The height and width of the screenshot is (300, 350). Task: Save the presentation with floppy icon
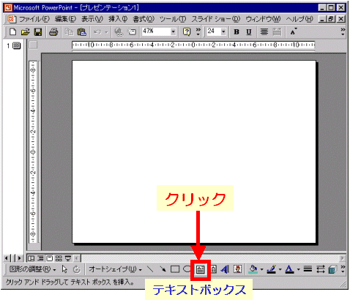coord(38,32)
